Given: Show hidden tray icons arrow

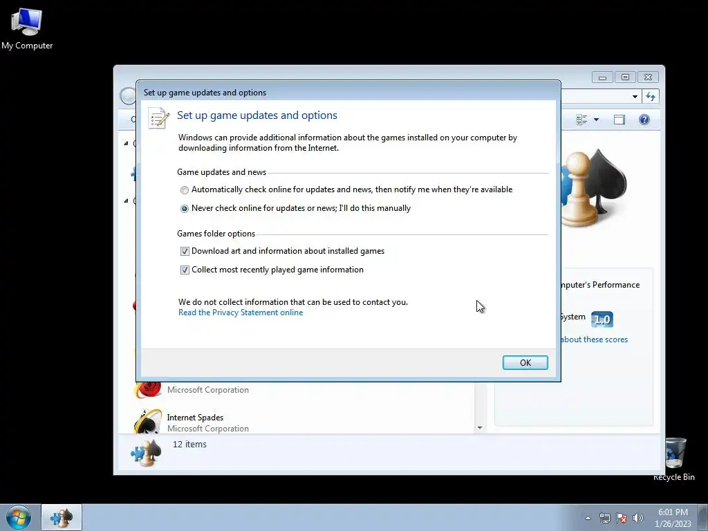Looking at the screenshot, I should click(588, 518).
